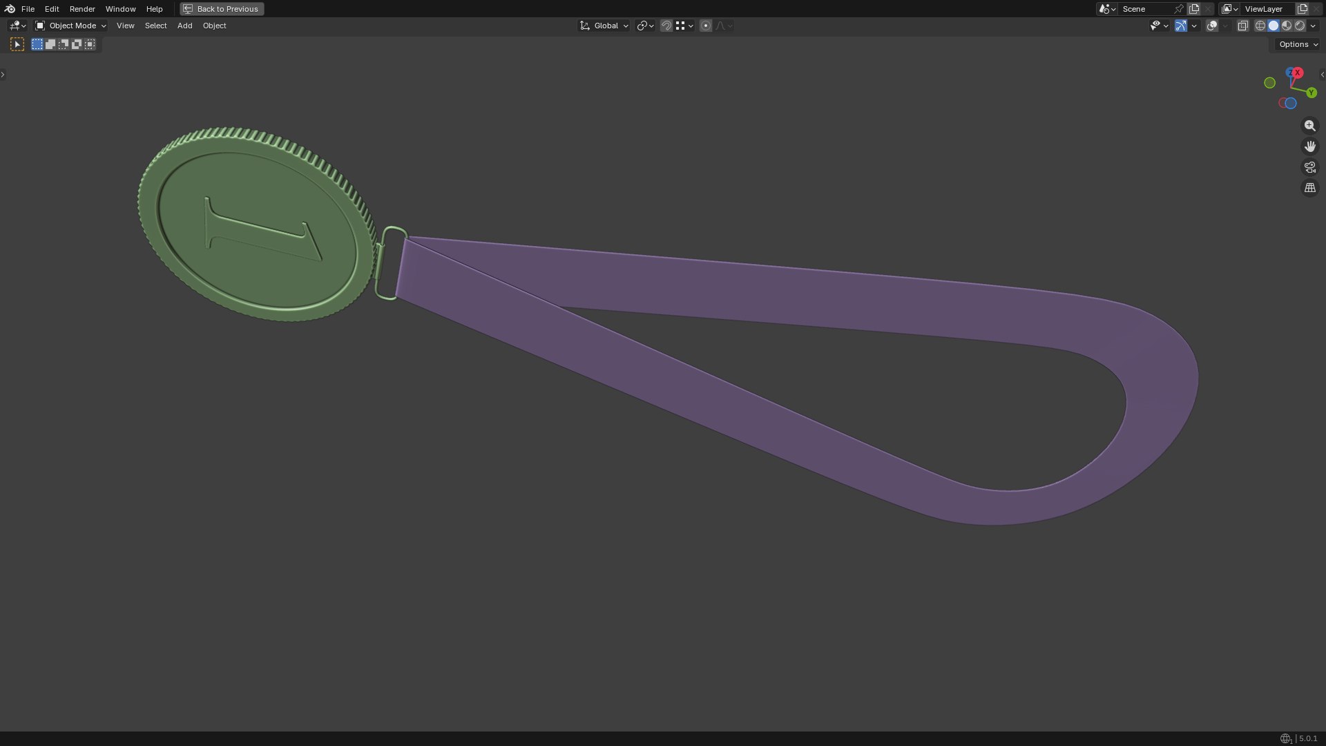The width and height of the screenshot is (1326, 746).
Task: Open the Add menu
Action: click(184, 26)
